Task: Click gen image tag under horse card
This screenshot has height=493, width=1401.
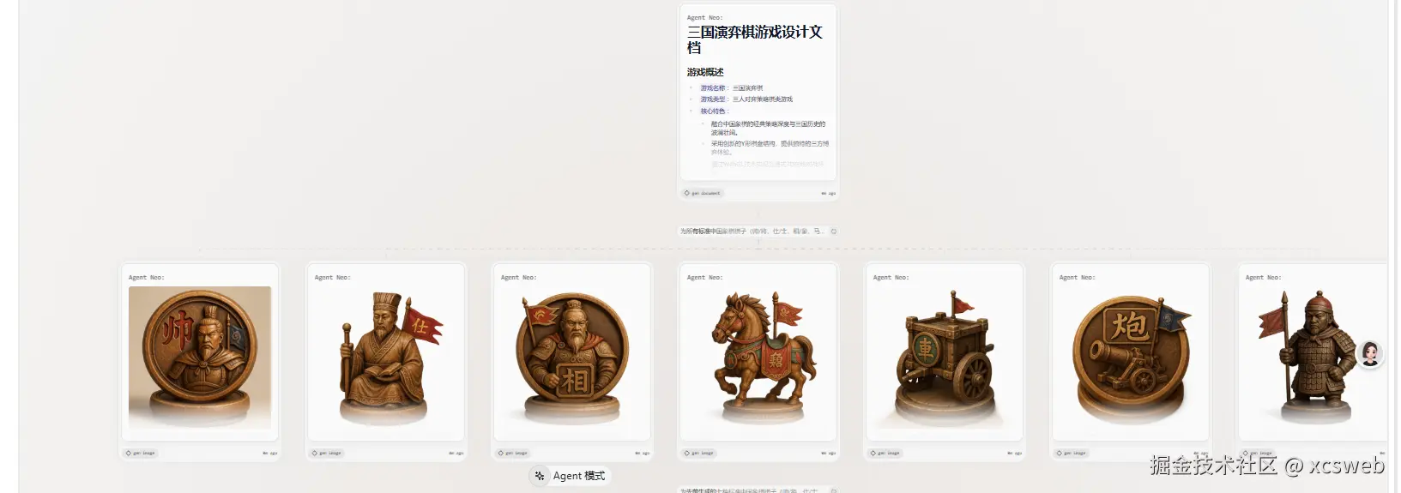Action: (699, 453)
